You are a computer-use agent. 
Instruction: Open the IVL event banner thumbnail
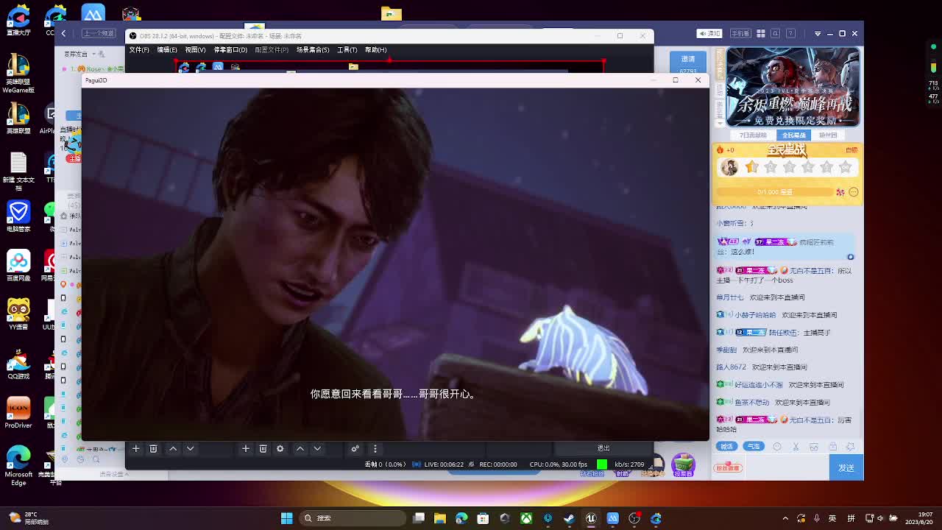pyautogui.click(x=793, y=87)
